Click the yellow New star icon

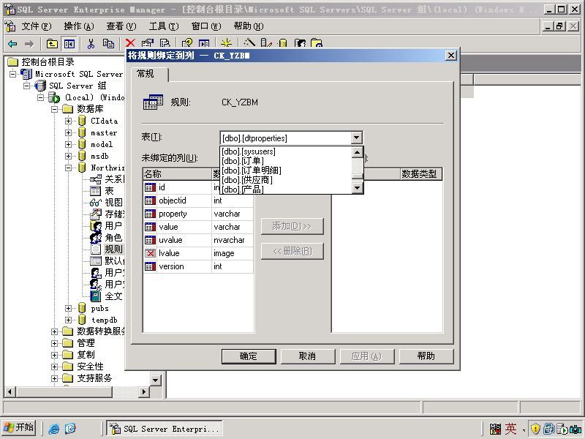[x=226, y=43]
